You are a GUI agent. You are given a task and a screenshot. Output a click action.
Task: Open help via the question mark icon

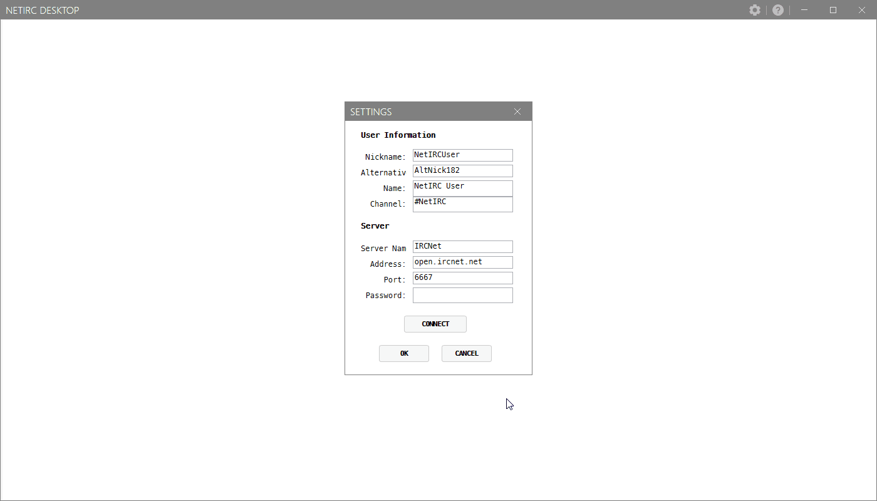click(778, 10)
